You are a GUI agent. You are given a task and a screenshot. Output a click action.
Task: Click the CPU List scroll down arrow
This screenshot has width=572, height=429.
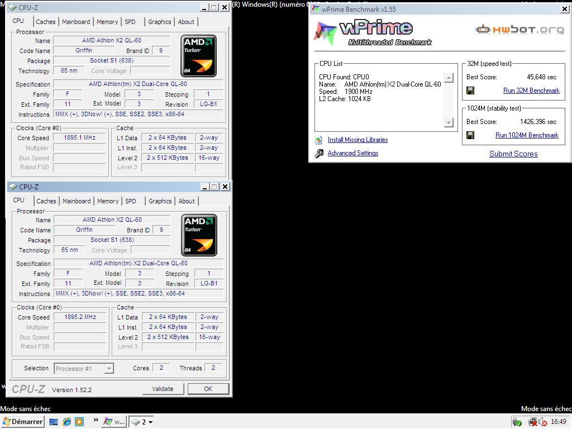(449, 122)
